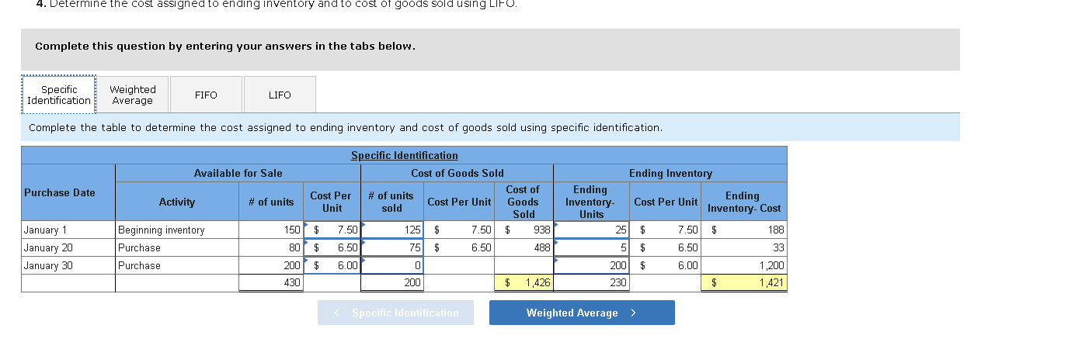This screenshot has height=363, width=1068.
Task: Click the Specific Identification table title
Action: pyautogui.click(x=404, y=155)
